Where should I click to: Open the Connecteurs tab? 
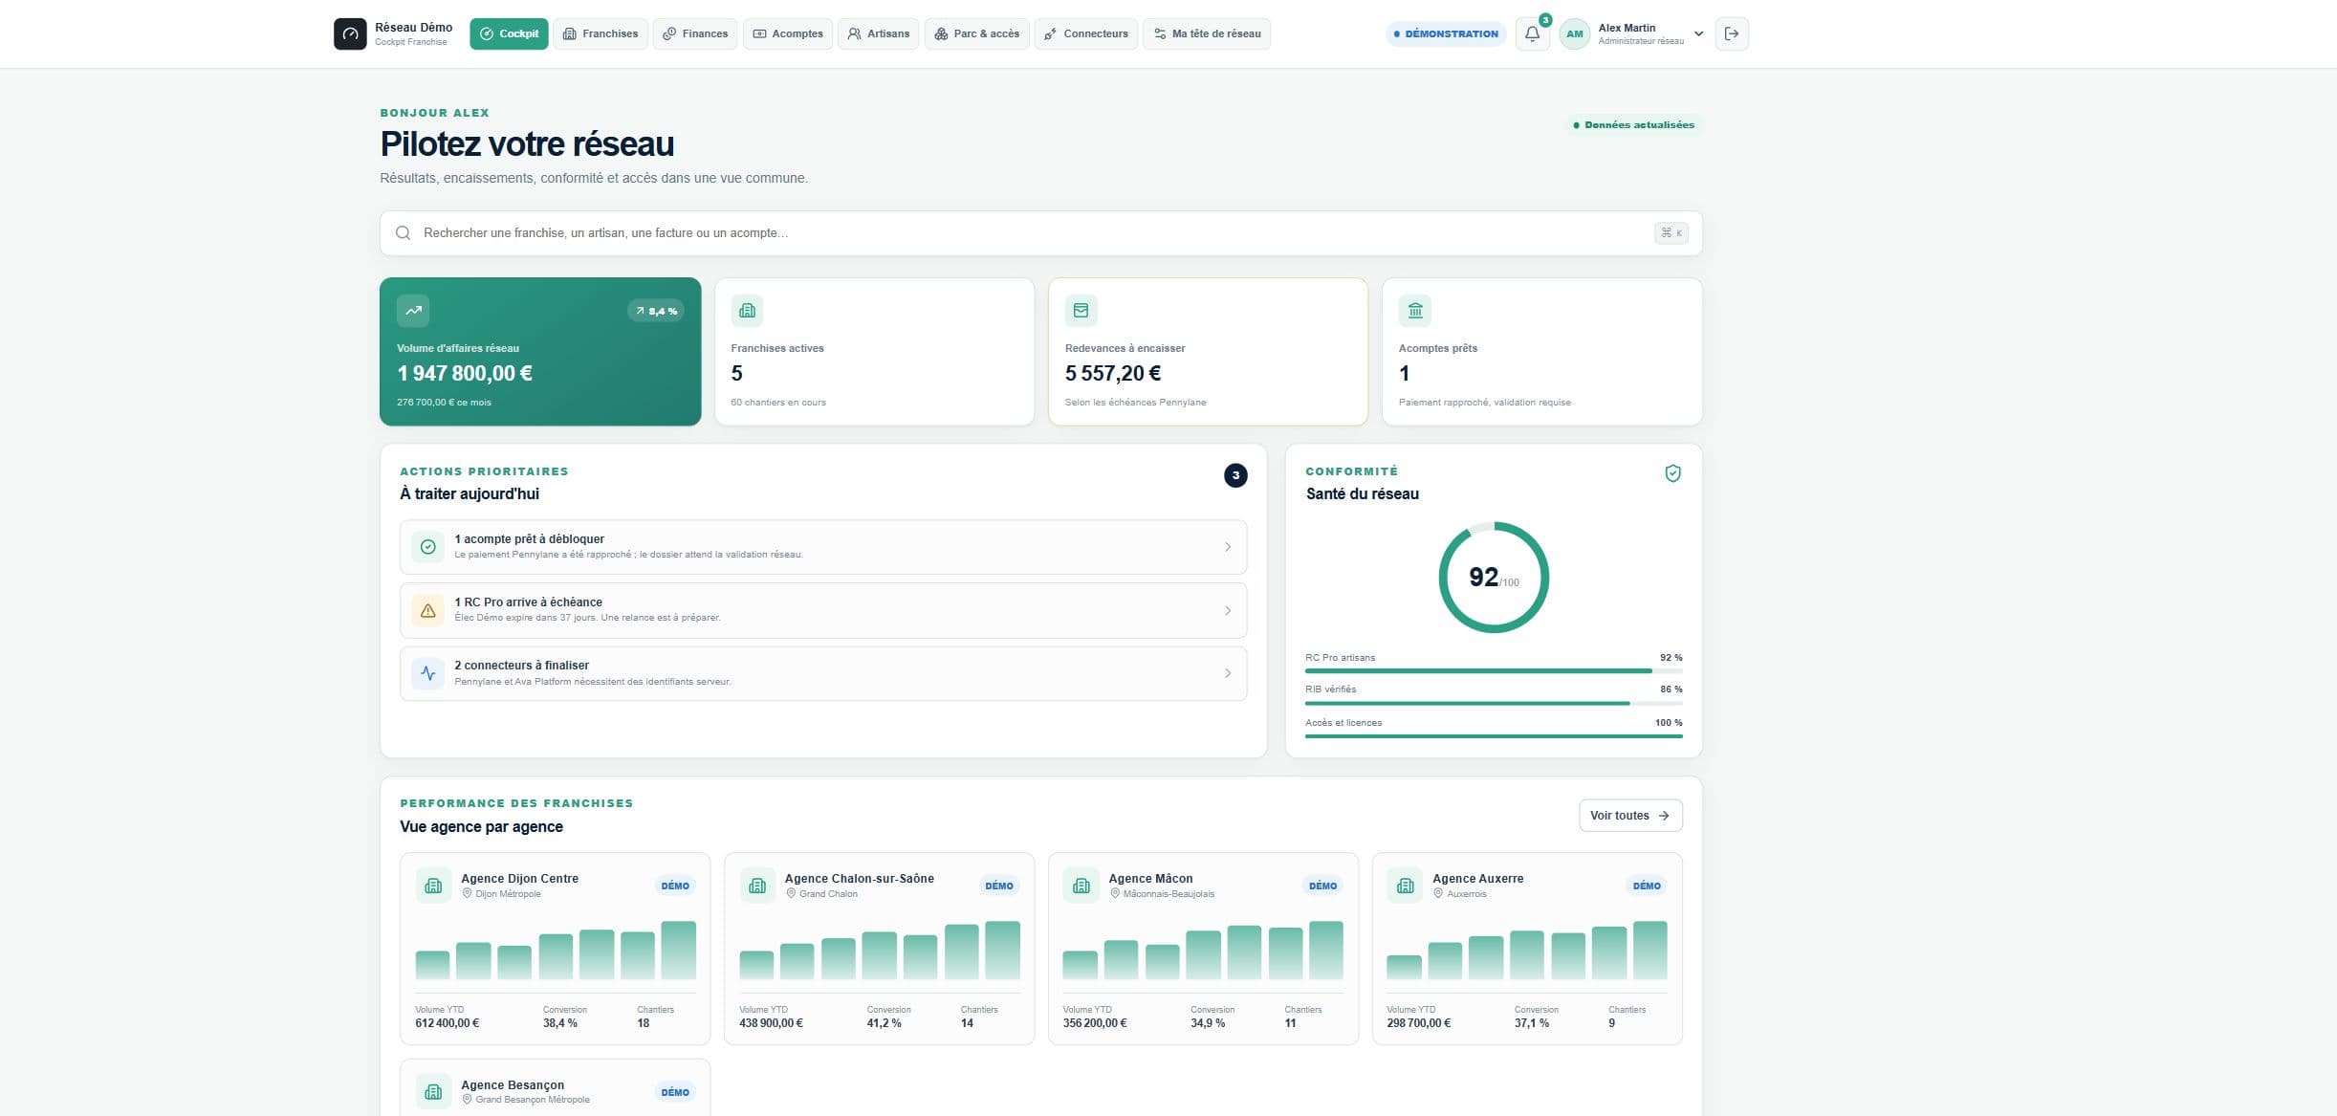[x=1086, y=33]
